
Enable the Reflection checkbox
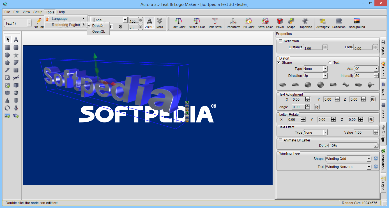280,41
